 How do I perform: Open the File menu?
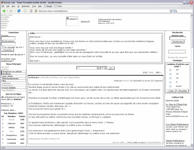coord(3,6)
